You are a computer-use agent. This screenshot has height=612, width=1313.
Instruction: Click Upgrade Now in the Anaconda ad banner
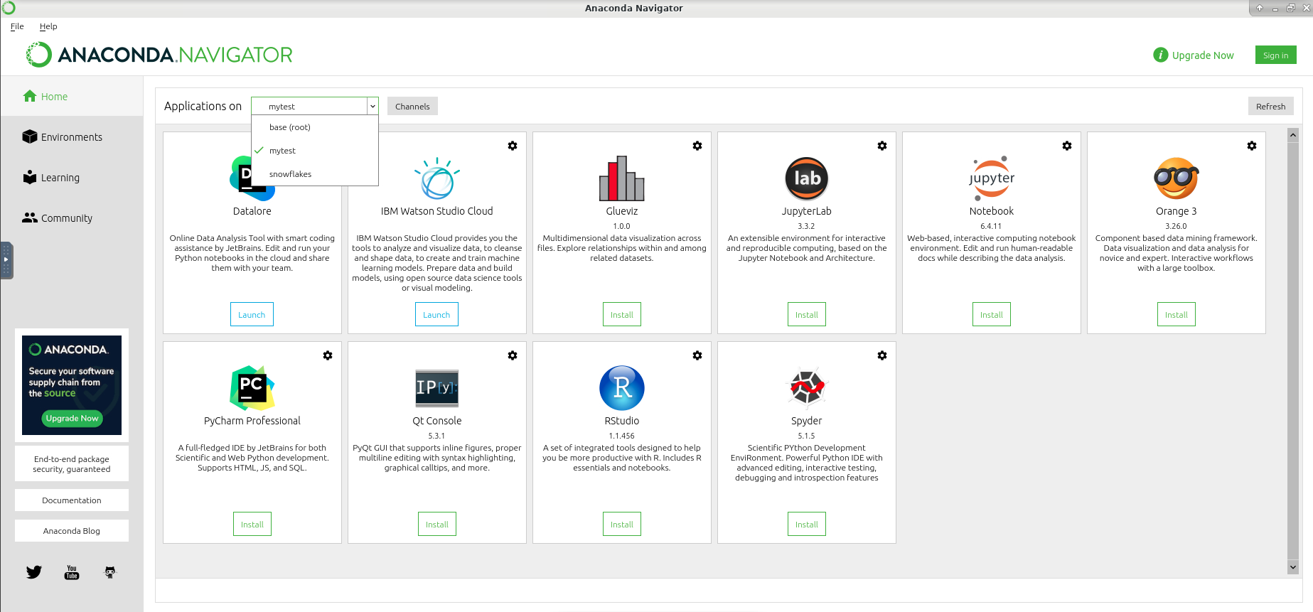[73, 419]
